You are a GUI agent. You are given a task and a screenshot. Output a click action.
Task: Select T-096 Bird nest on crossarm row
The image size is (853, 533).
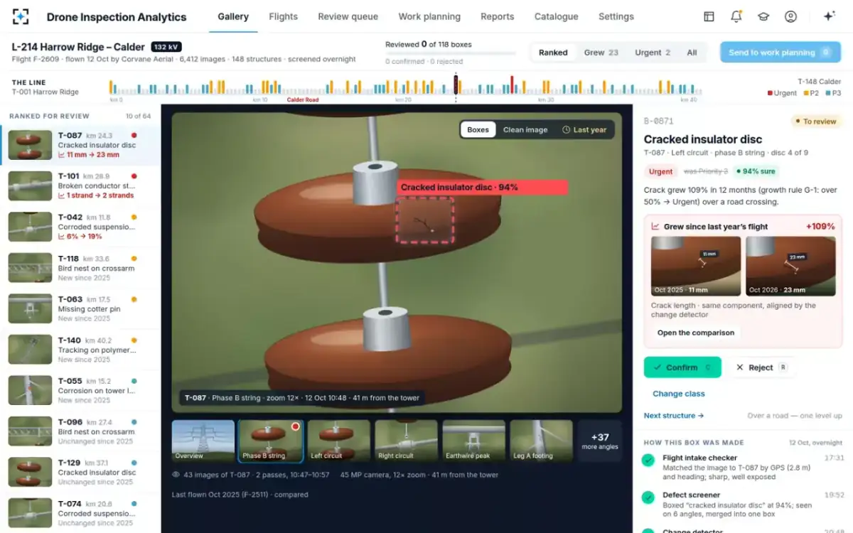tap(80, 431)
